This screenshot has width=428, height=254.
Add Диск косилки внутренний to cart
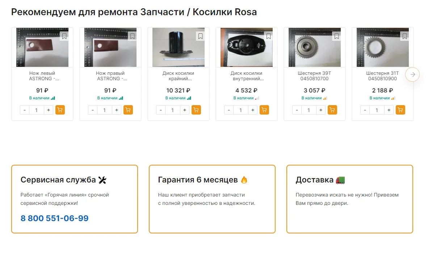[x=264, y=110]
